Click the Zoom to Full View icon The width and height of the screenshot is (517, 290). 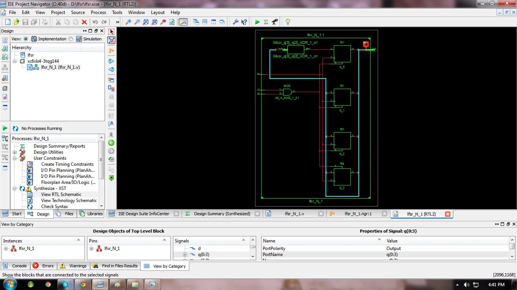click(146, 22)
